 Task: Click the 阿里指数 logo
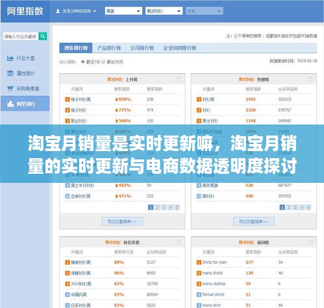[x=25, y=11]
